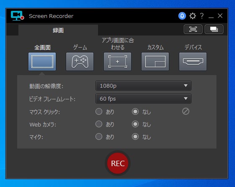Click the mouse click effect prohibition icon
This screenshot has width=235, height=187.
186,111
